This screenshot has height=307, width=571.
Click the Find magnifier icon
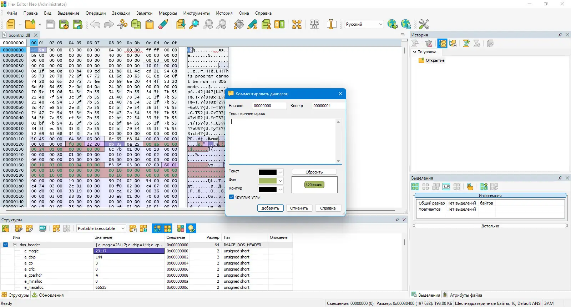[x=194, y=24]
